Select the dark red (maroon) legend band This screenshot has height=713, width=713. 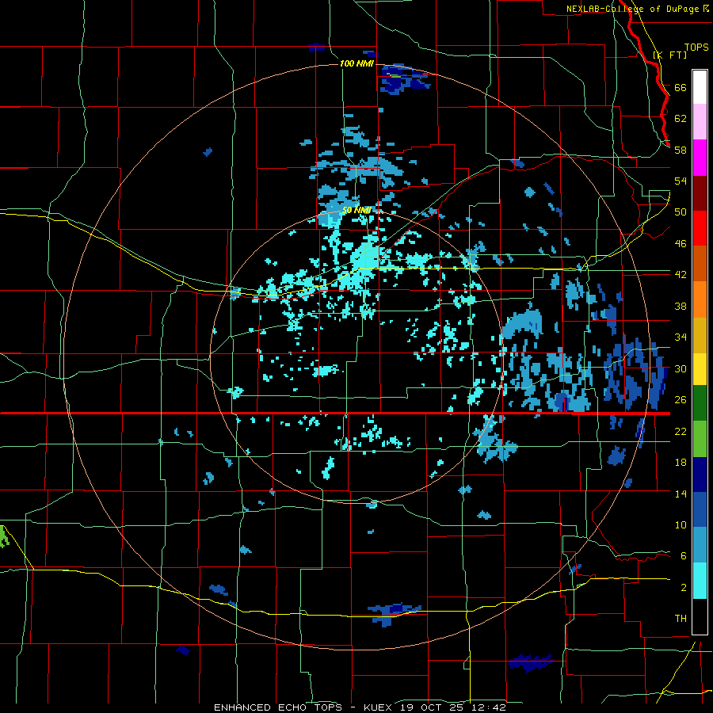tap(700, 193)
